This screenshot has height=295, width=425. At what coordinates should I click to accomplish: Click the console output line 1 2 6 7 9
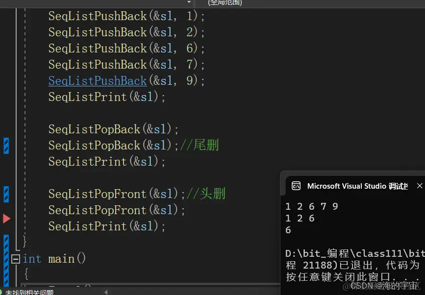pos(312,206)
